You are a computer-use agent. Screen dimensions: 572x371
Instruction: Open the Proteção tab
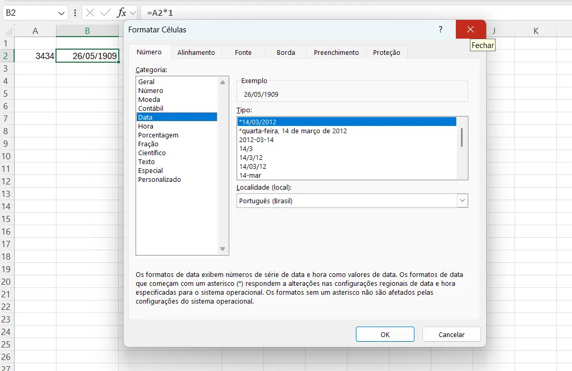tap(386, 52)
